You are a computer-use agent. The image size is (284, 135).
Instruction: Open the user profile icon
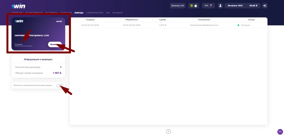pyautogui.click(x=220, y=6)
